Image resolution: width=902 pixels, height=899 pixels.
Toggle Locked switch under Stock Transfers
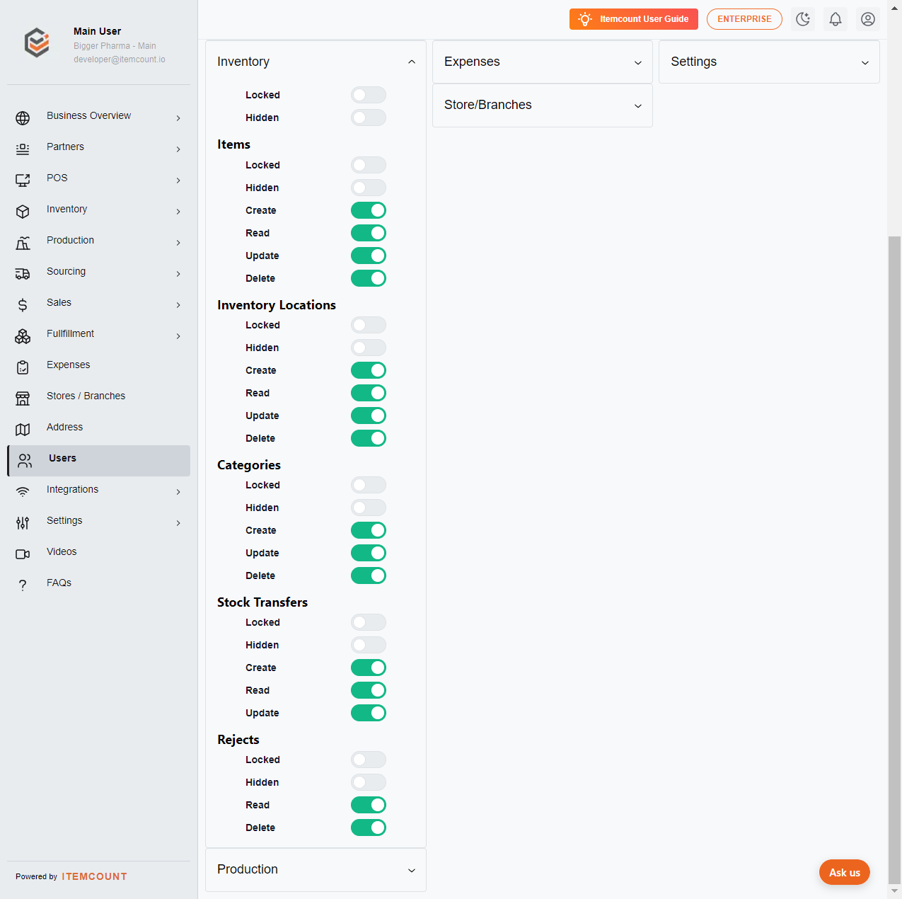[369, 622]
